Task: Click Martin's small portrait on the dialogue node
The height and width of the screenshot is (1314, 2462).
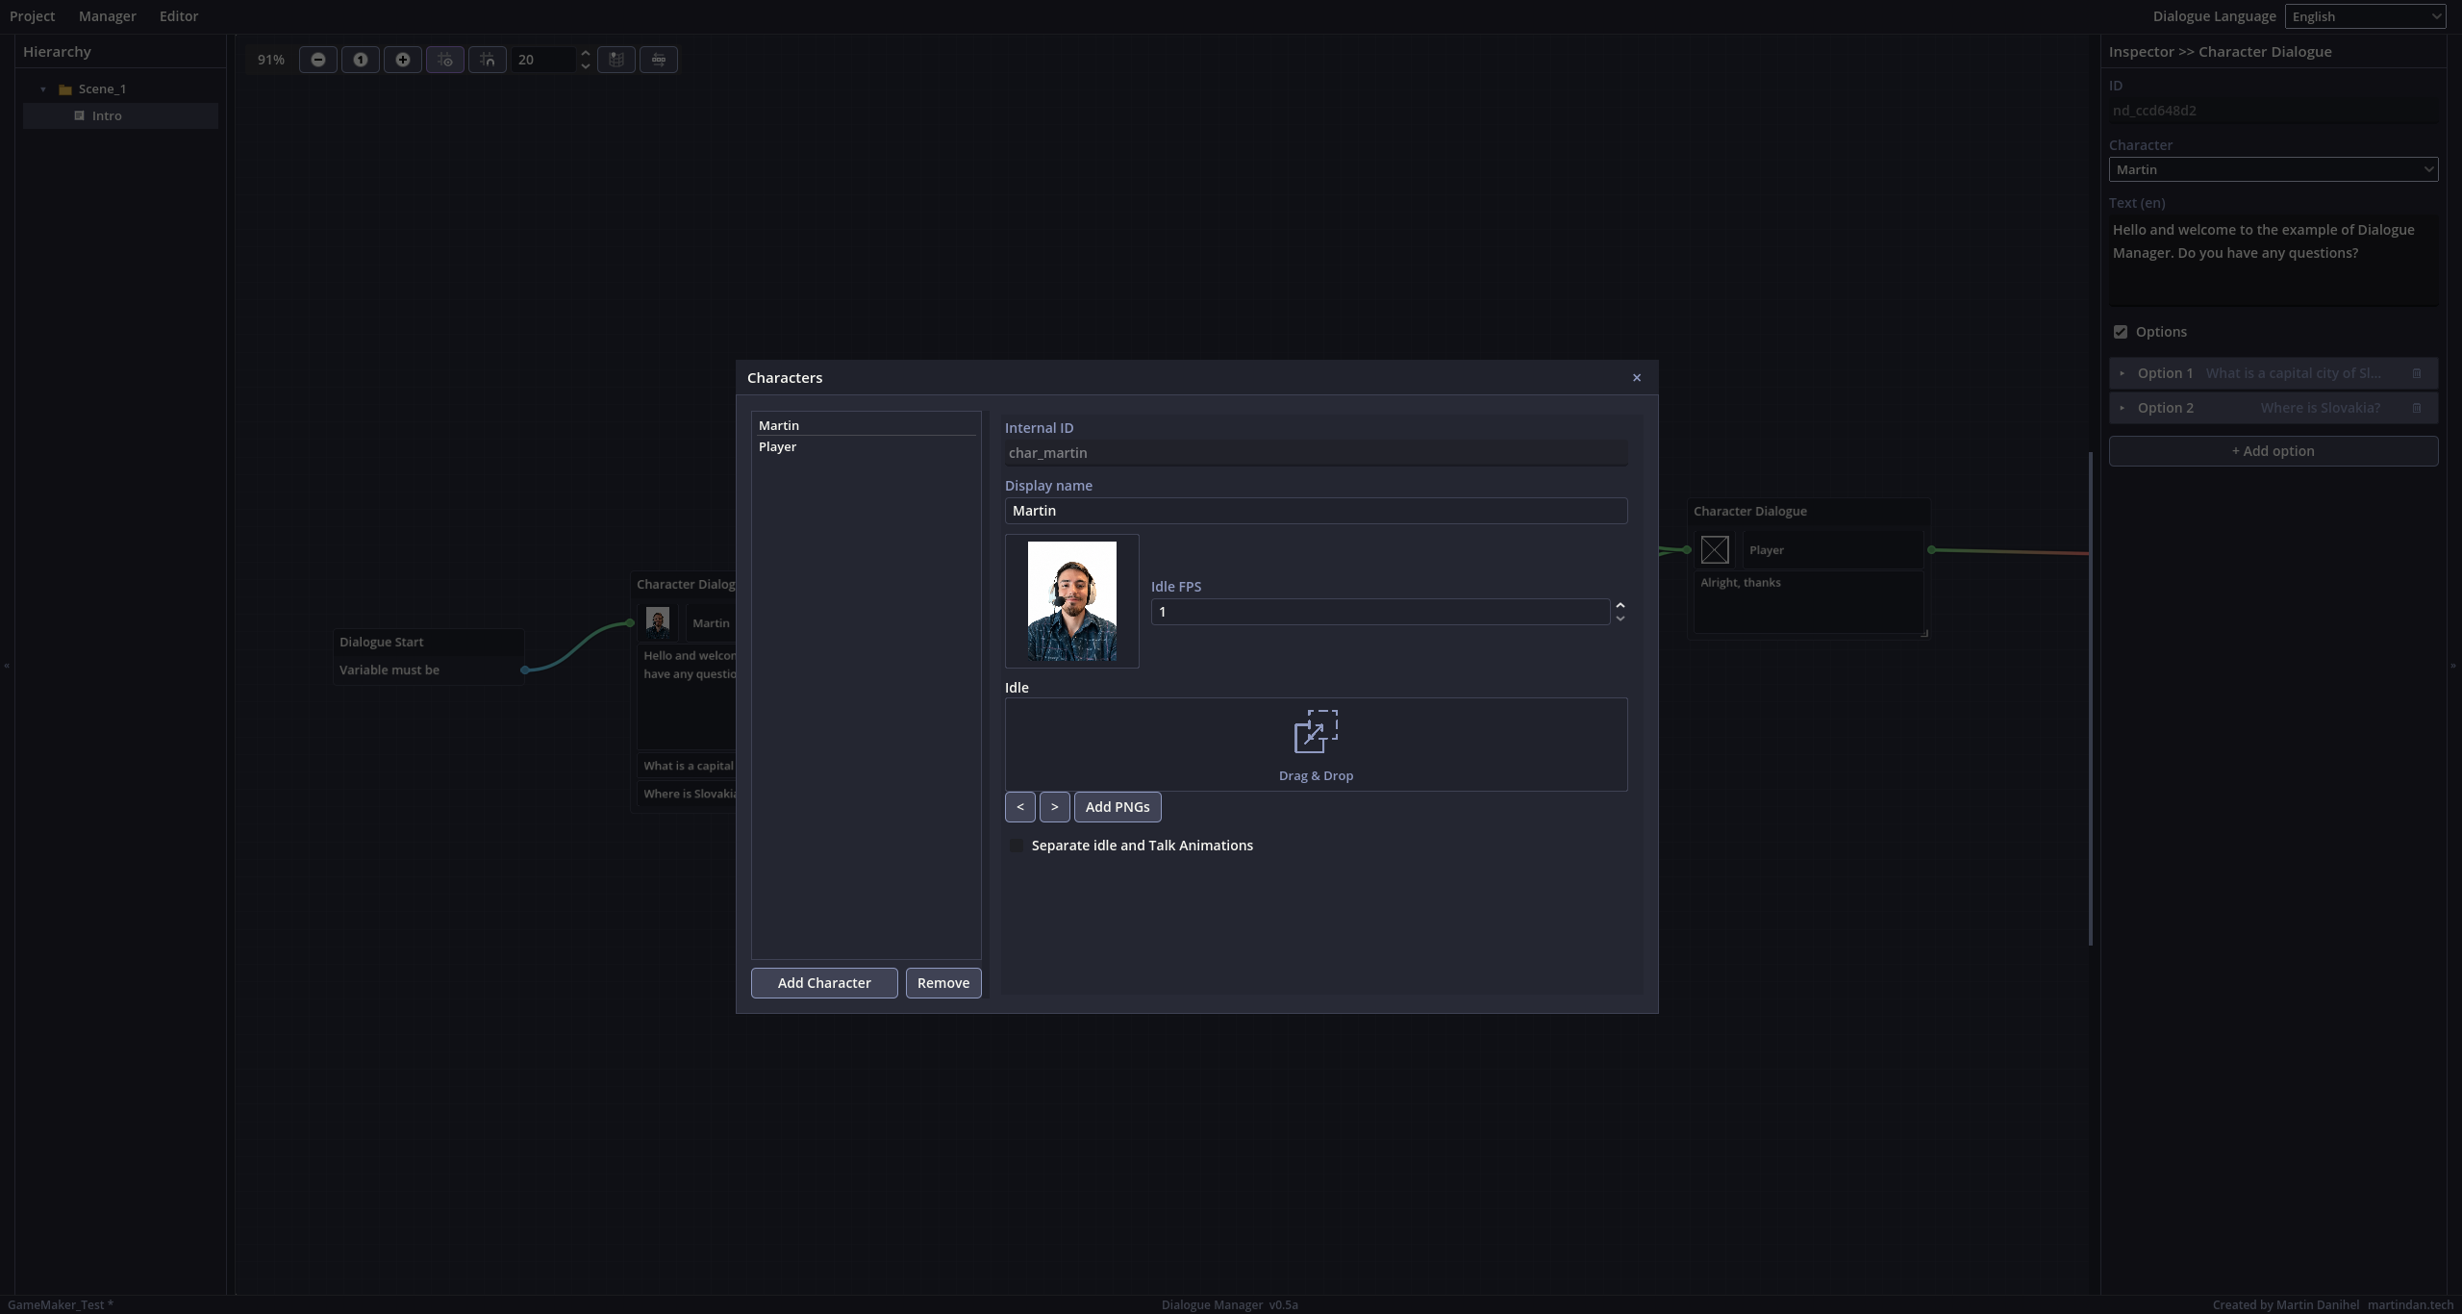Action: click(658, 623)
